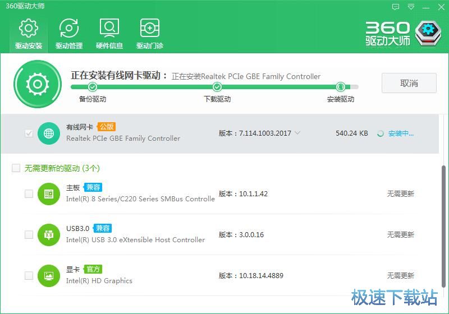
Task: Close the 360驱动大师 window
Action: click(441, 7)
